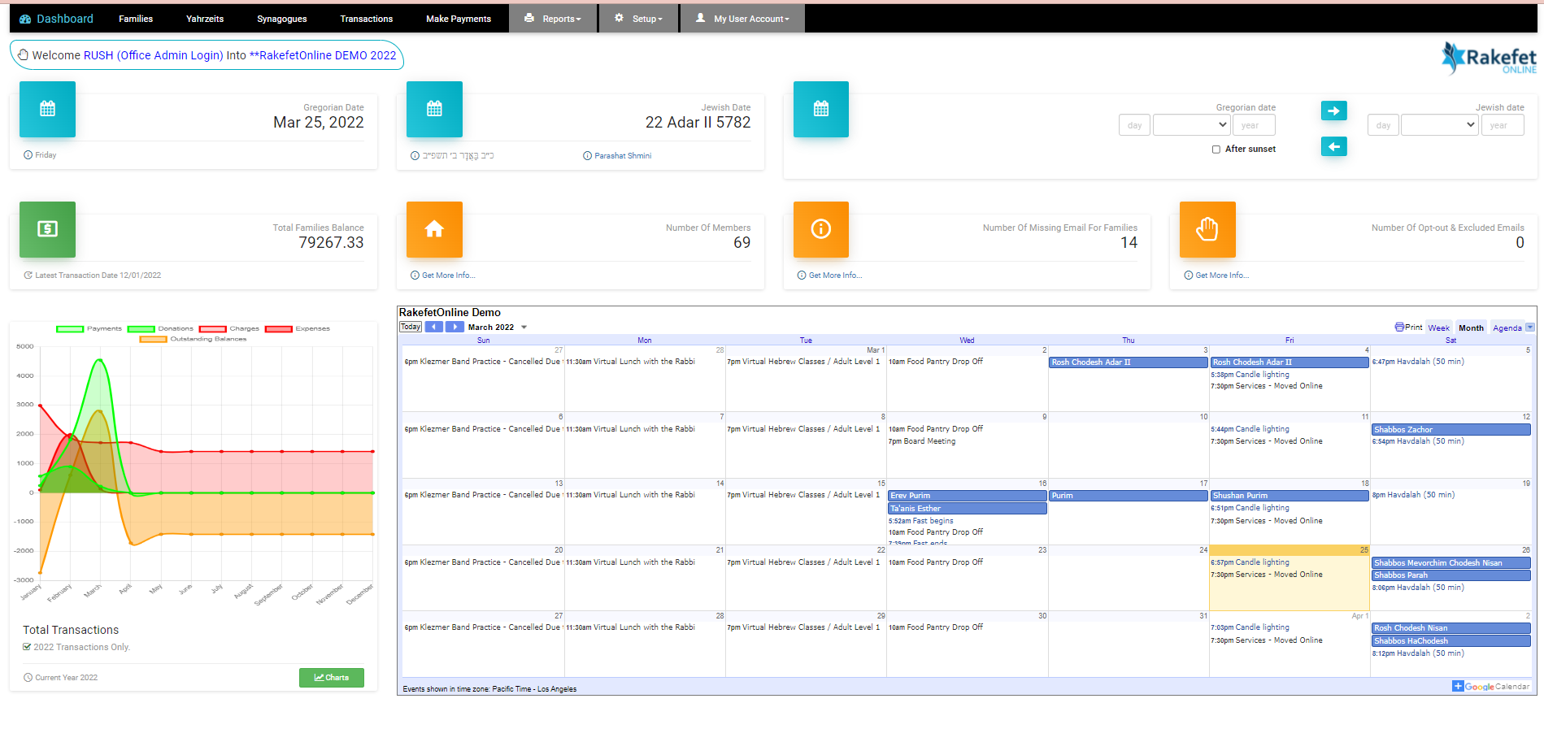
Task: Go to next month in calendar
Action: pyautogui.click(x=455, y=327)
